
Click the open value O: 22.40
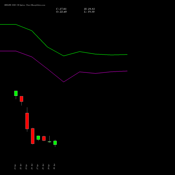61,12
